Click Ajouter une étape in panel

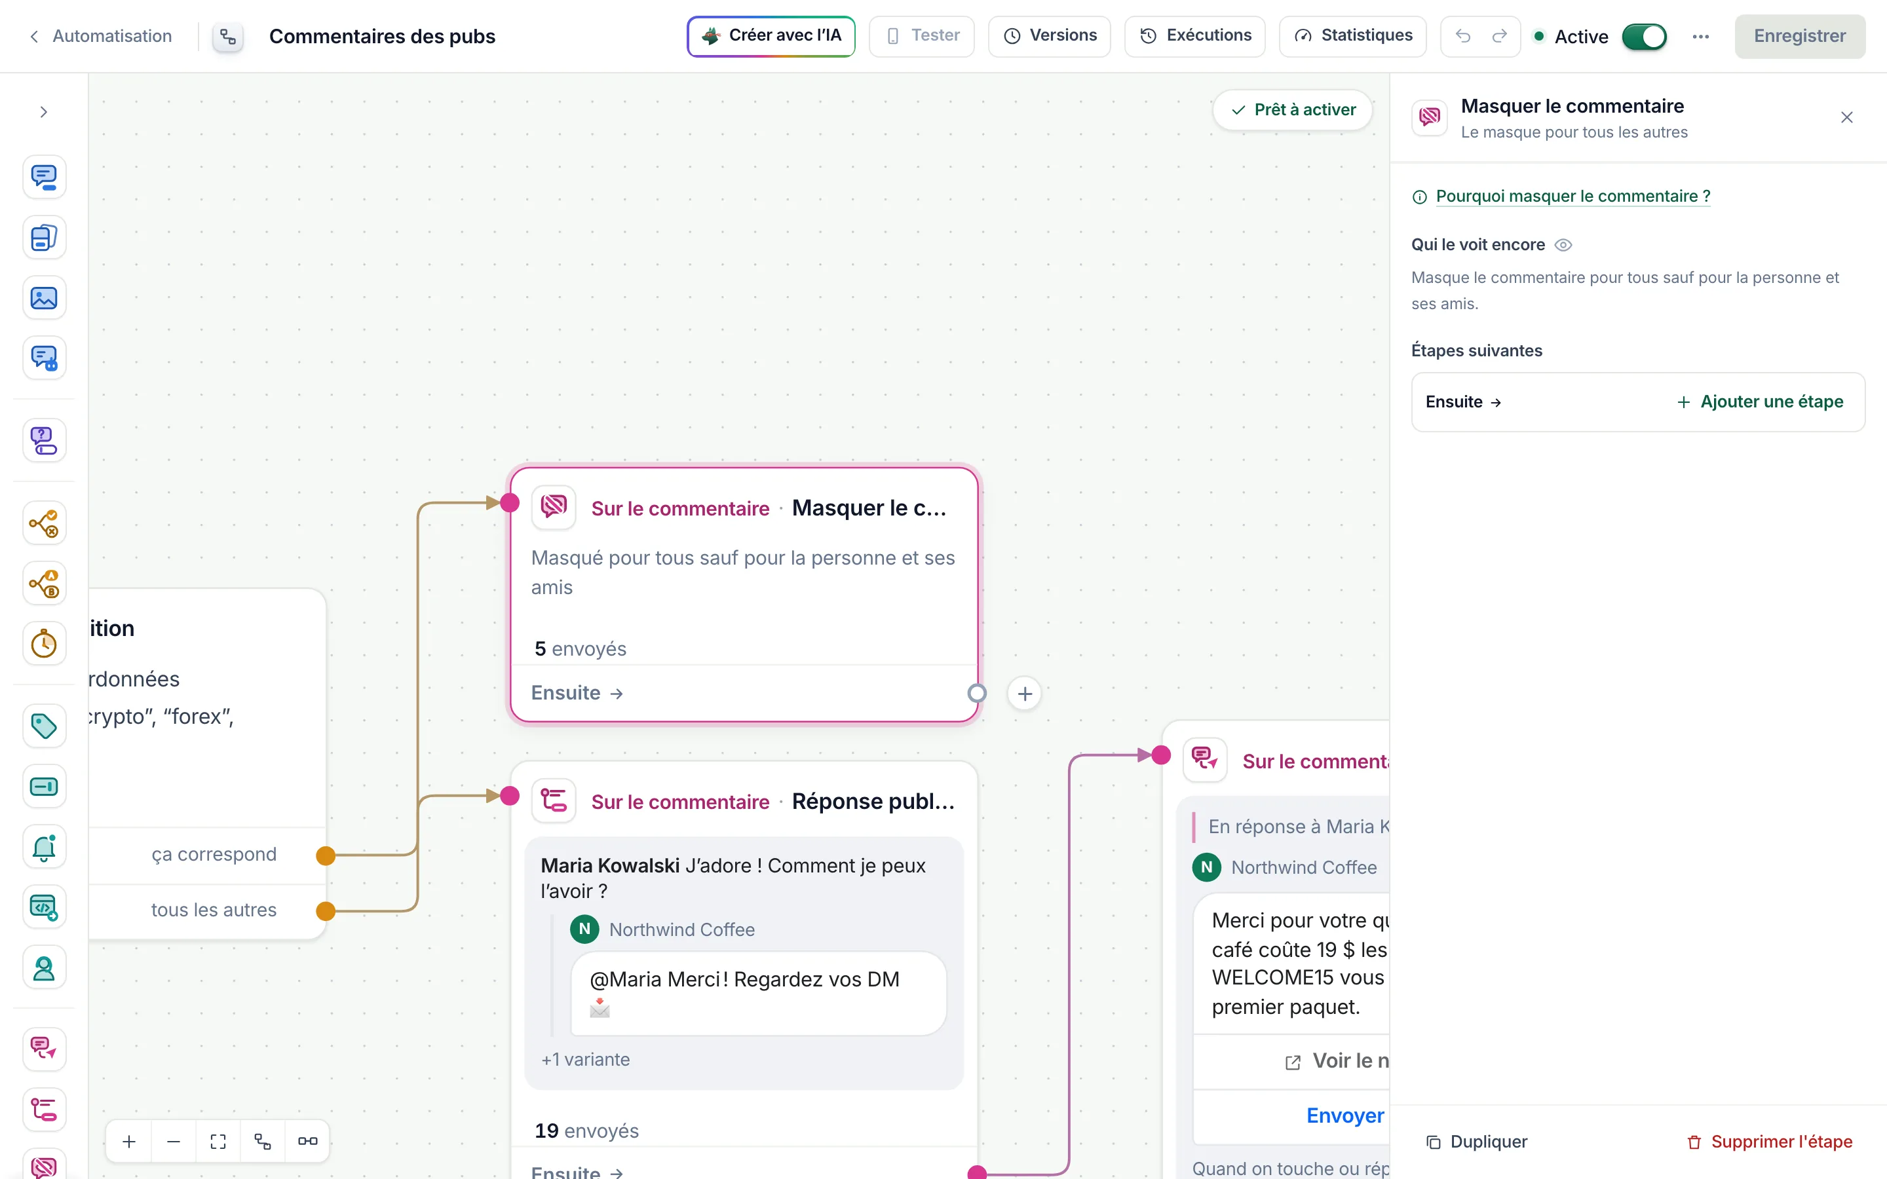click(x=1759, y=402)
